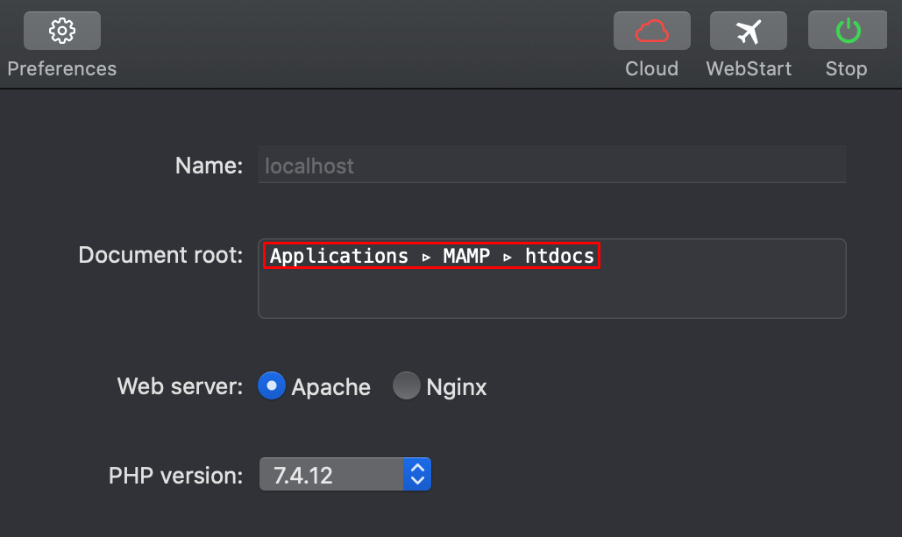Screen dimensions: 902x537
Task: Click the Cloud button label
Action: point(651,68)
